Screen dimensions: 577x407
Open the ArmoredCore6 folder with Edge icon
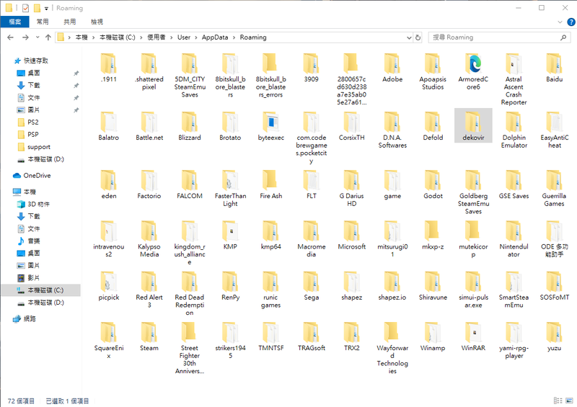[x=473, y=72]
